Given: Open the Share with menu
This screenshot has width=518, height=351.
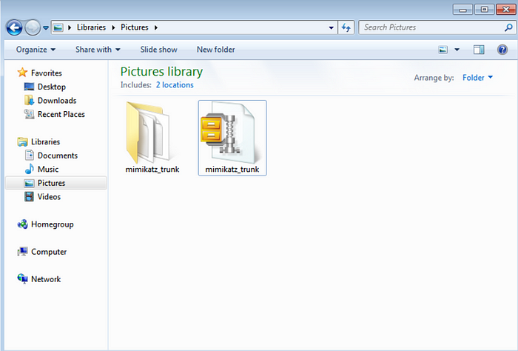Looking at the screenshot, I should (98, 50).
